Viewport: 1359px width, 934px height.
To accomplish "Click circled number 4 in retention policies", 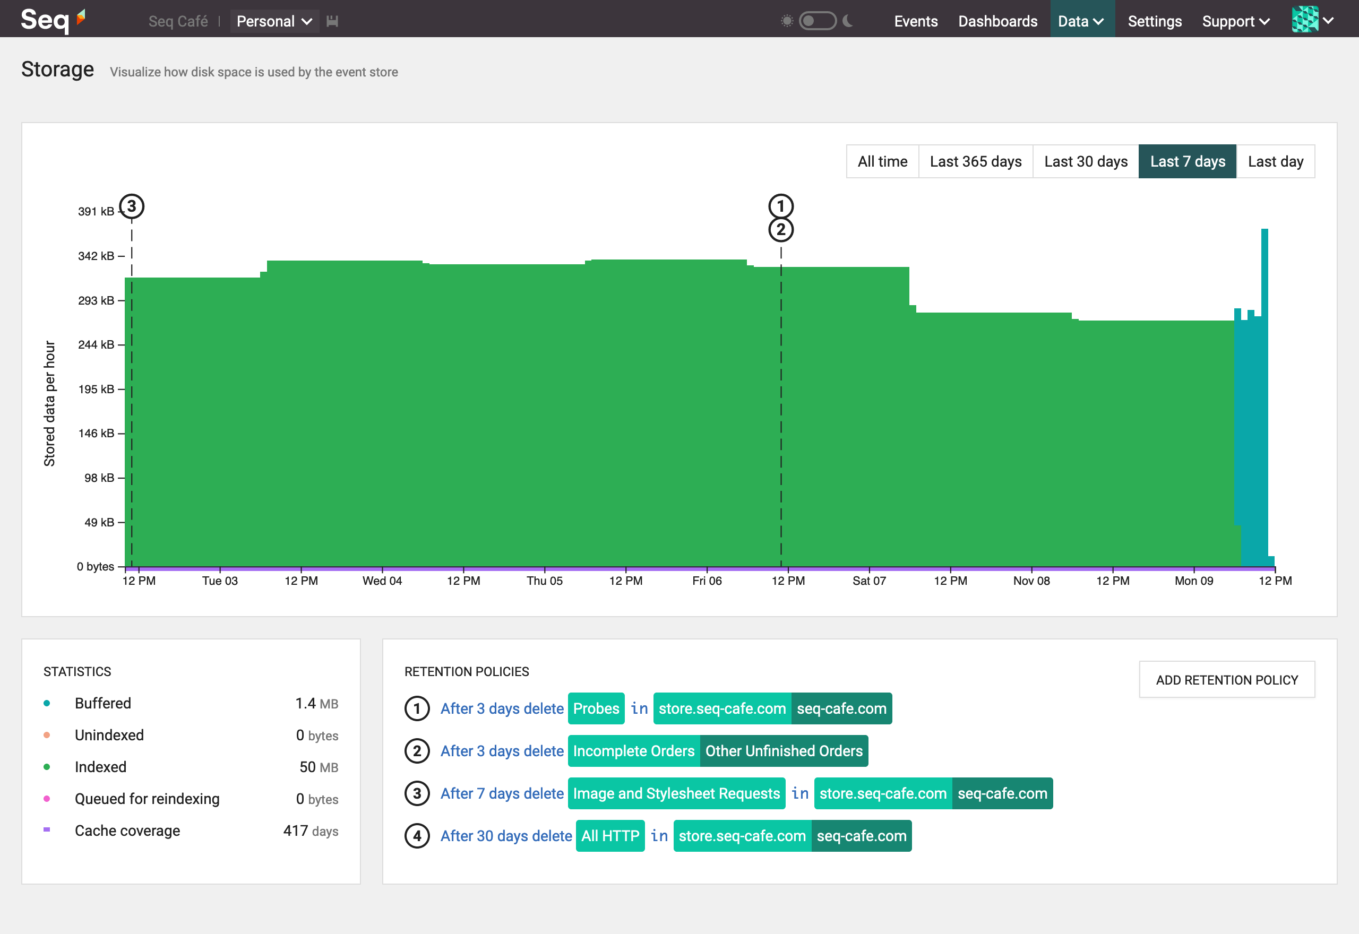I will pos(417,836).
